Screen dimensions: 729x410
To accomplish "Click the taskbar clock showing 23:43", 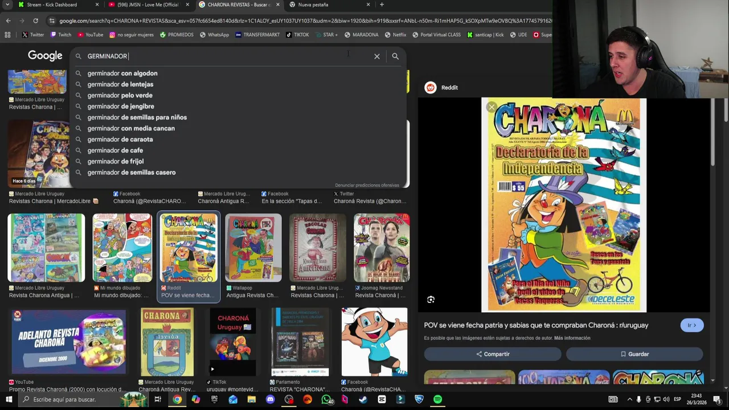I will [696, 399].
